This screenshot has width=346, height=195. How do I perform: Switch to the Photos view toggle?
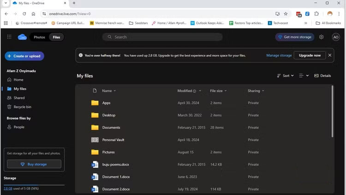point(39,37)
